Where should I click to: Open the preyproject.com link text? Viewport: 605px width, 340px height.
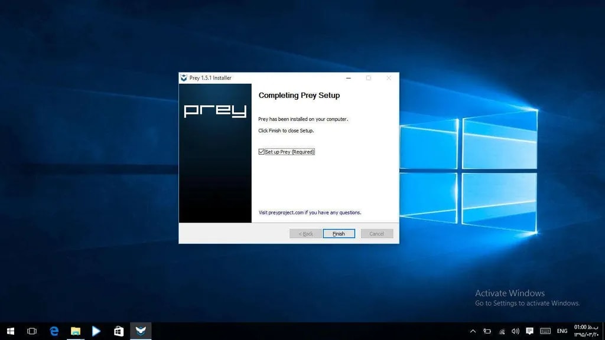pos(281,212)
